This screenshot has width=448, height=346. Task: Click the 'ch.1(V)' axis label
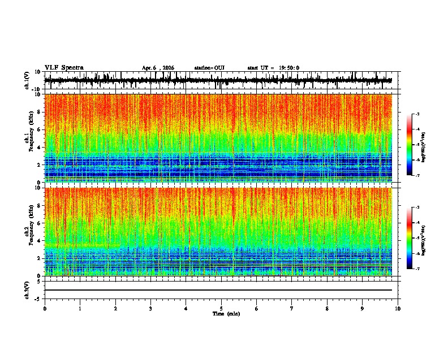tap(27, 80)
